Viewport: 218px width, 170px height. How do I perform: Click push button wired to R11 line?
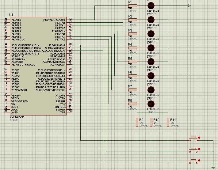coord(193,161)
